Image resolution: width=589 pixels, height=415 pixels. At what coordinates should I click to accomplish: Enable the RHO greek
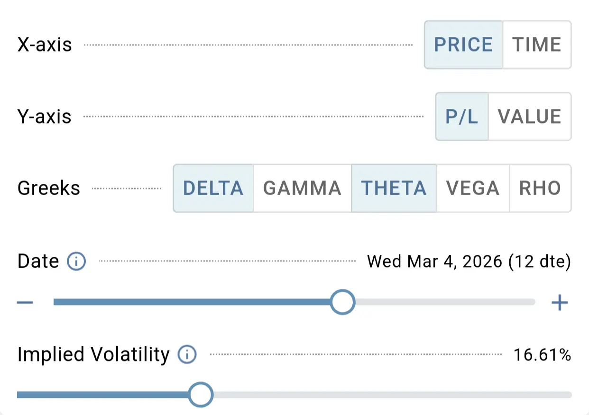(541, 188)
